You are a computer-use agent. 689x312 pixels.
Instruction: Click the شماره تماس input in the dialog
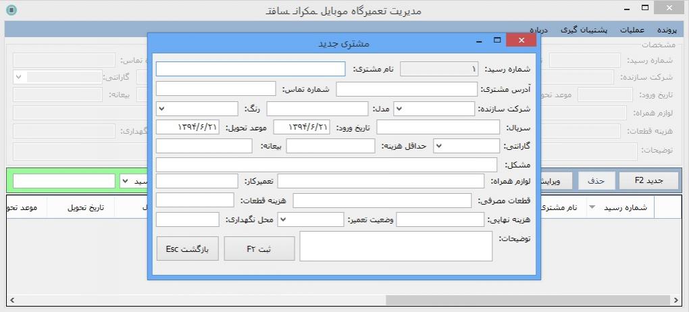(215, 88)
